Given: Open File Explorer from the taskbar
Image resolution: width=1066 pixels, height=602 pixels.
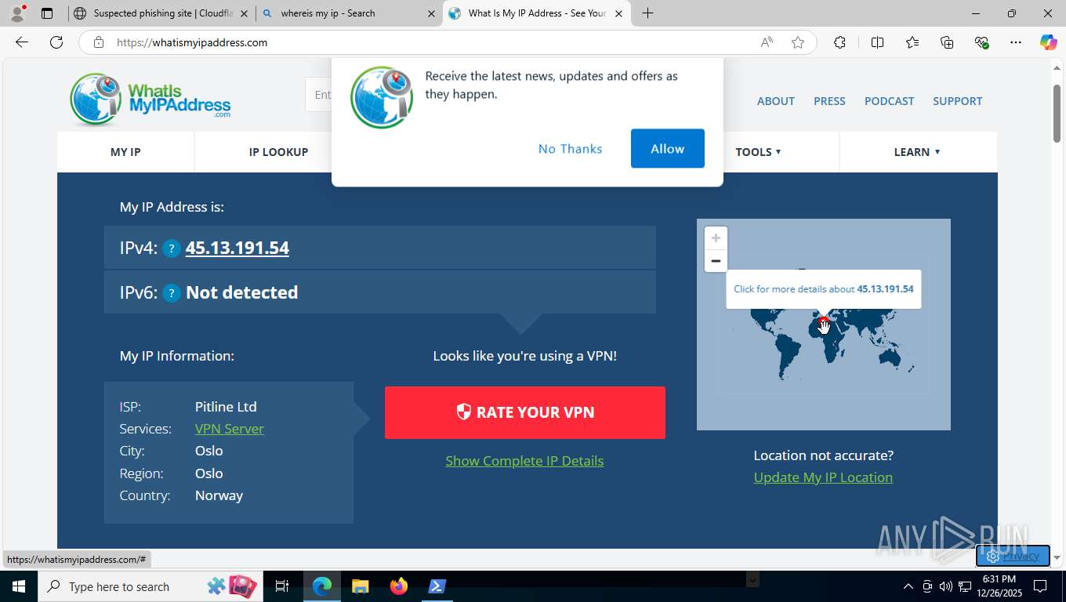Looking at the screenshot, I should pyautogui.click(x=360, y=586).
